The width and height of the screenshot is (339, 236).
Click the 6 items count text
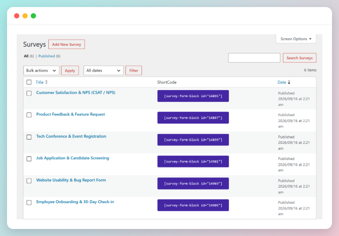pyautogui.click(x=310, y=70)
